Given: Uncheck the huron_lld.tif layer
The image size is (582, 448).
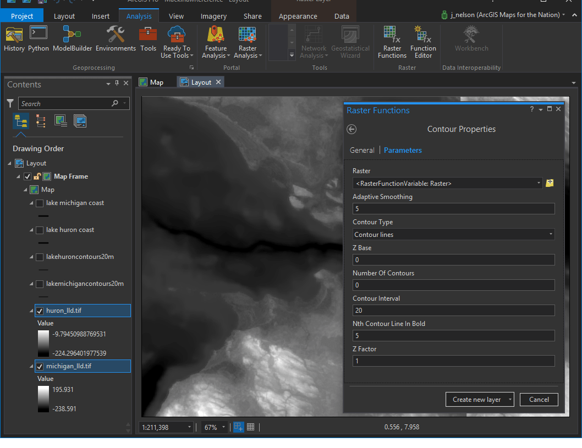Looking at the screenshot, I should 40,311.
